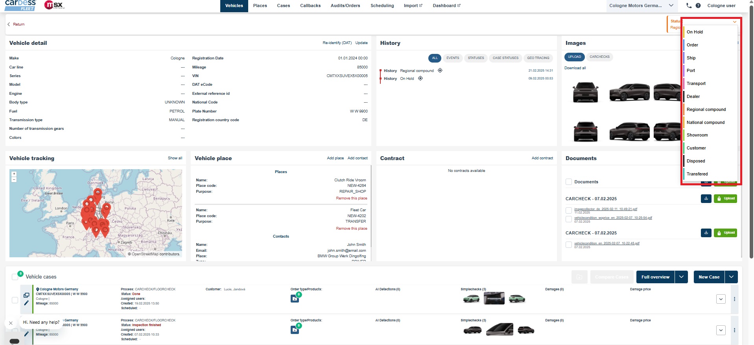Open the Full overview dropdown arrow
This screenshot has height=345, width=754.
(x=681, y=277)
